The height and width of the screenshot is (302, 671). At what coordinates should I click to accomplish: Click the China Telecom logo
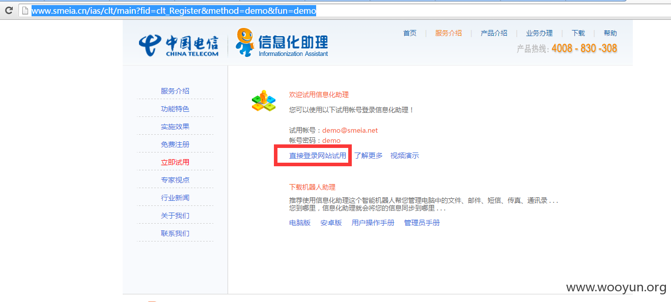[x=179, y=45]
